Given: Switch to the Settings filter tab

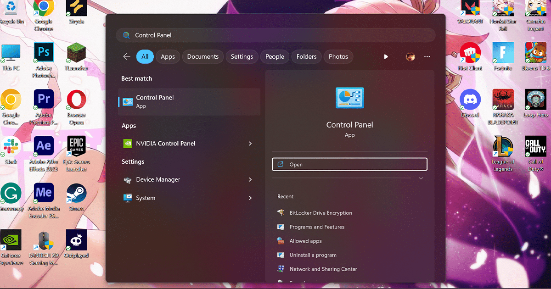Looking at the screenshot, I should (x=242, y=56).
